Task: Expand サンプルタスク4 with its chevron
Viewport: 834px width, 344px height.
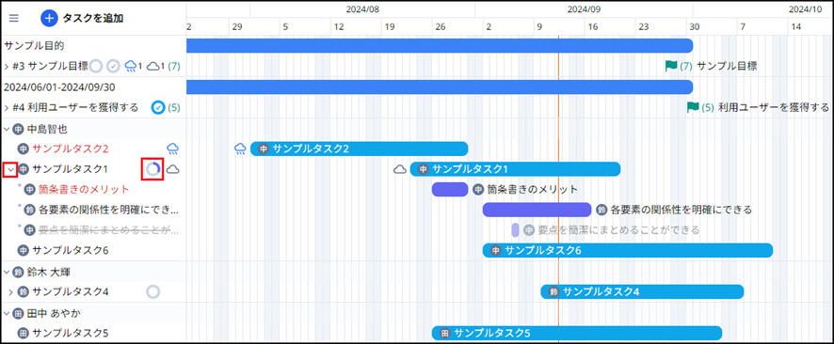Action: point(10,291)
